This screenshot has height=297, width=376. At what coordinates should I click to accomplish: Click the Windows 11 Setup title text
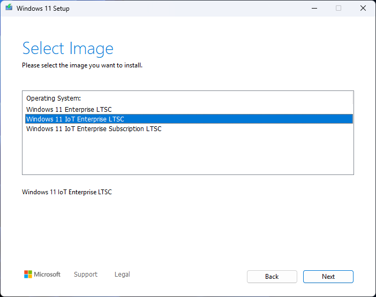point(43,9)
